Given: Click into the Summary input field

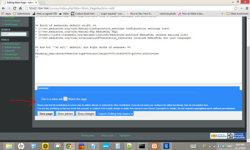Looking at the screenshot, I should tap(118, 92).
